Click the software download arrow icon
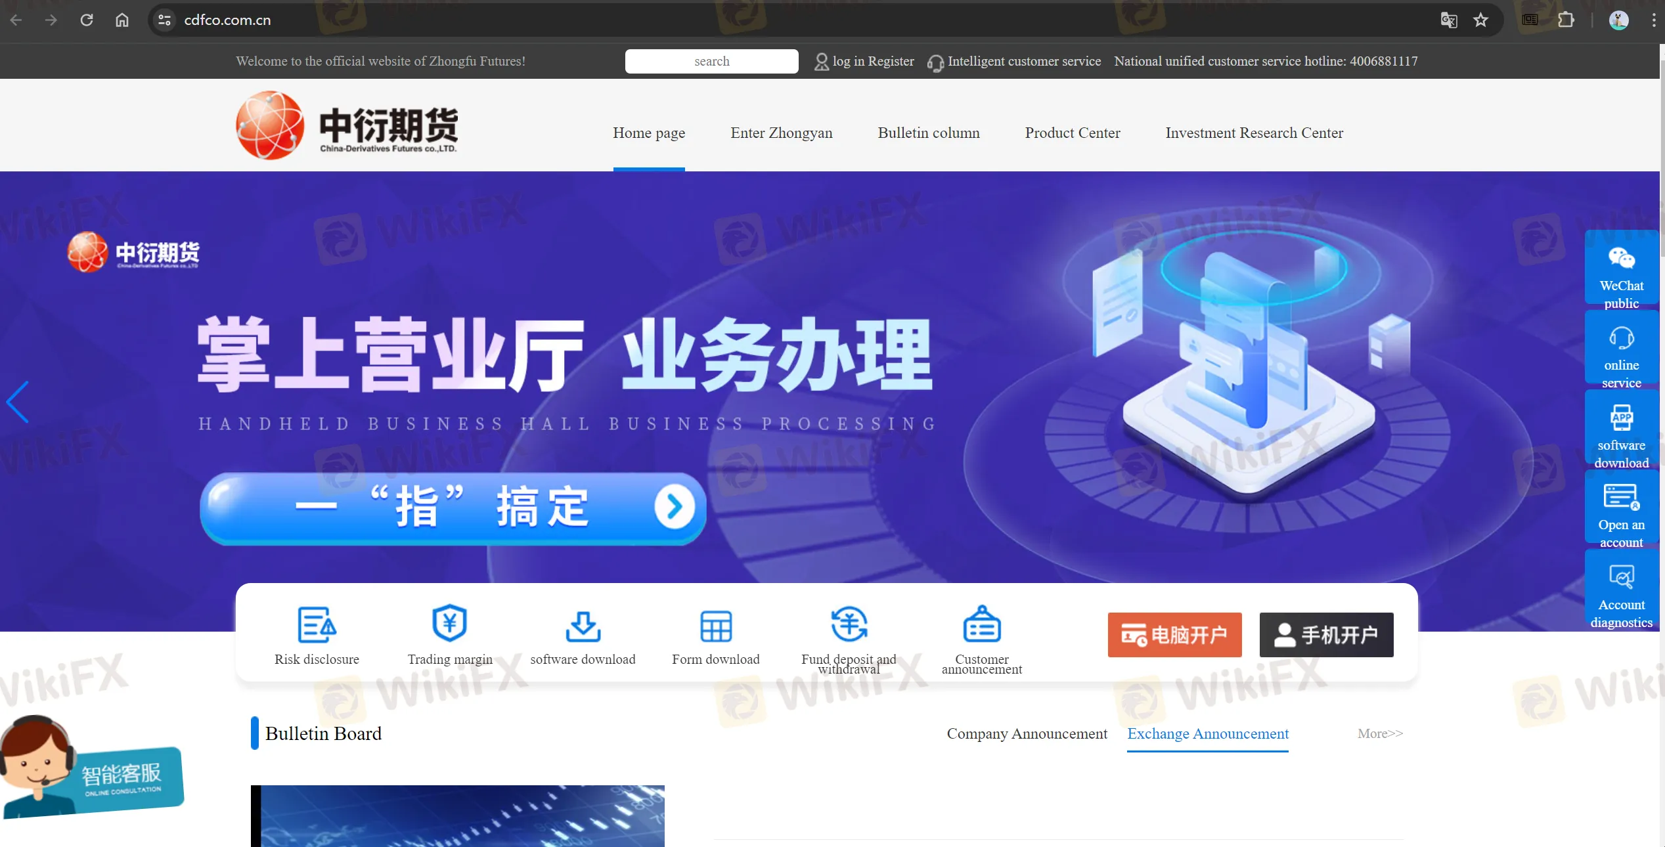The width and height of the screenshot is (1665, 847). click(583, 626)
